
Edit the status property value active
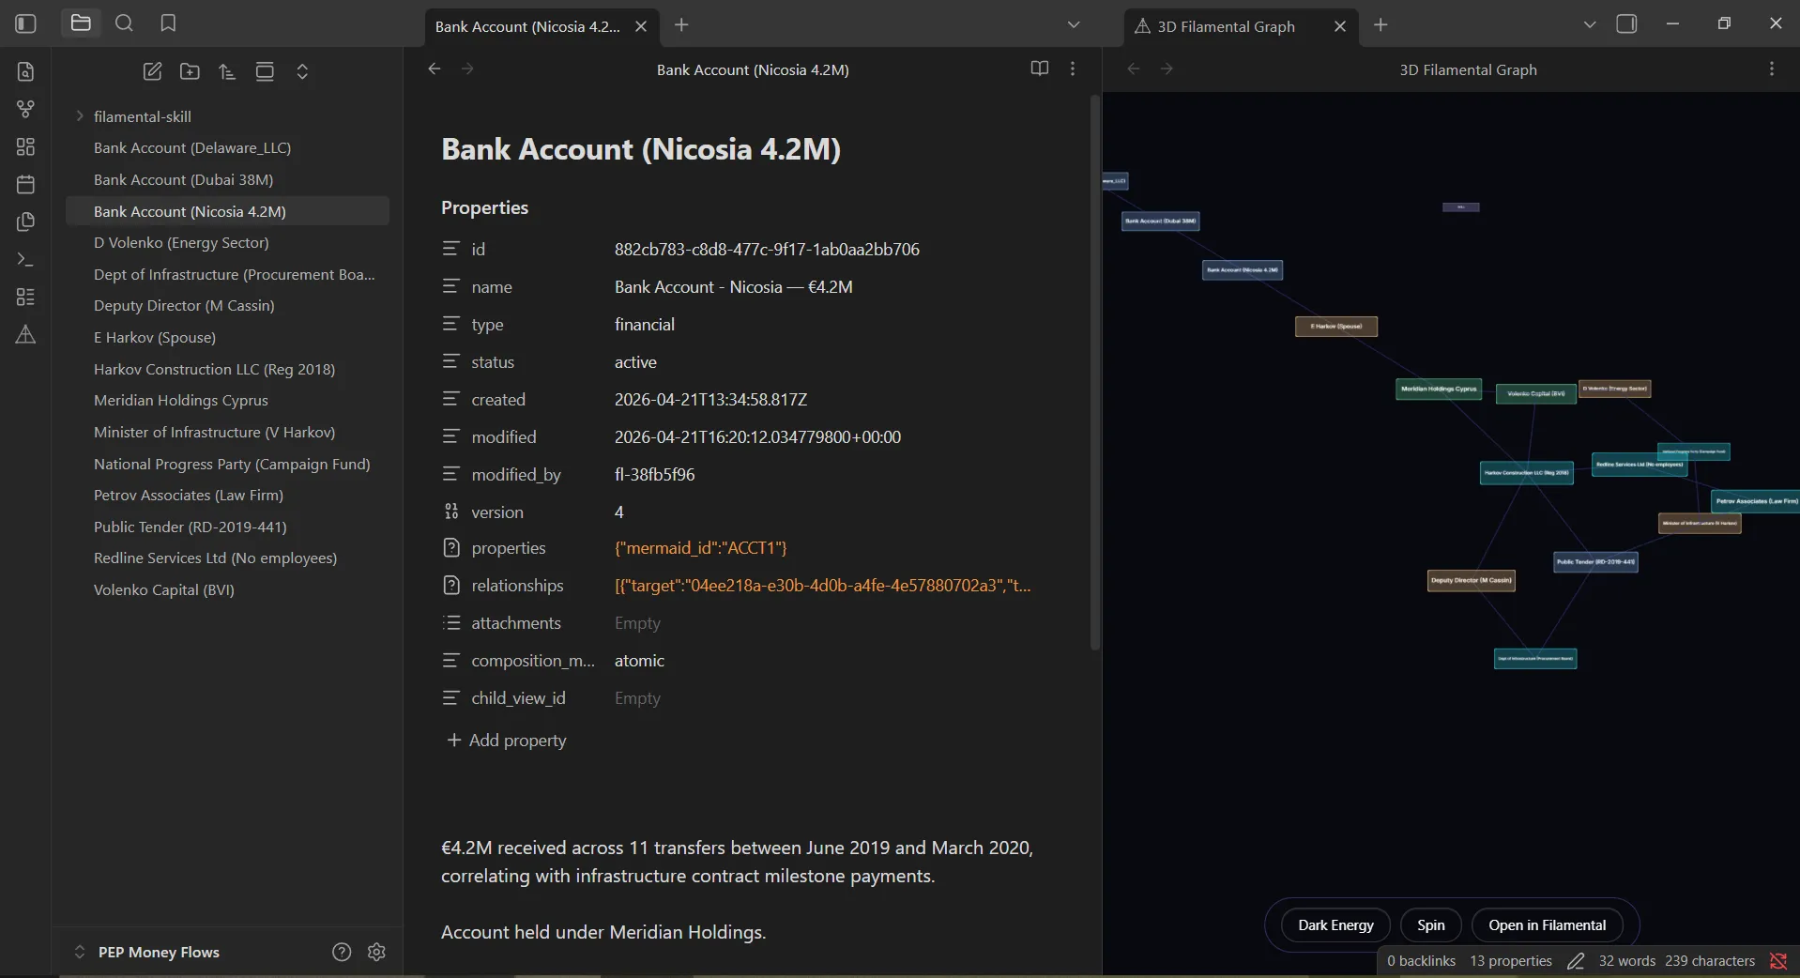pos(635,362)
